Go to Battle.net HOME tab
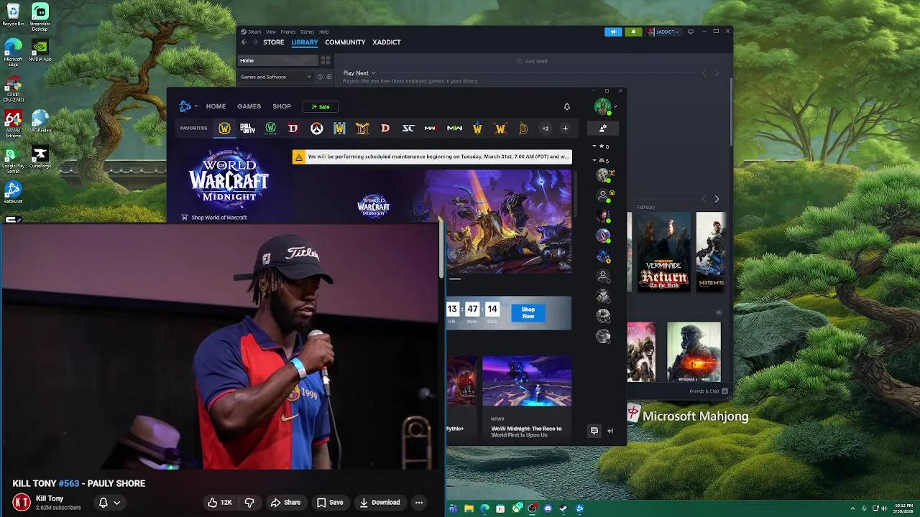This screenshot has height=517, width=920. (216, 106)
